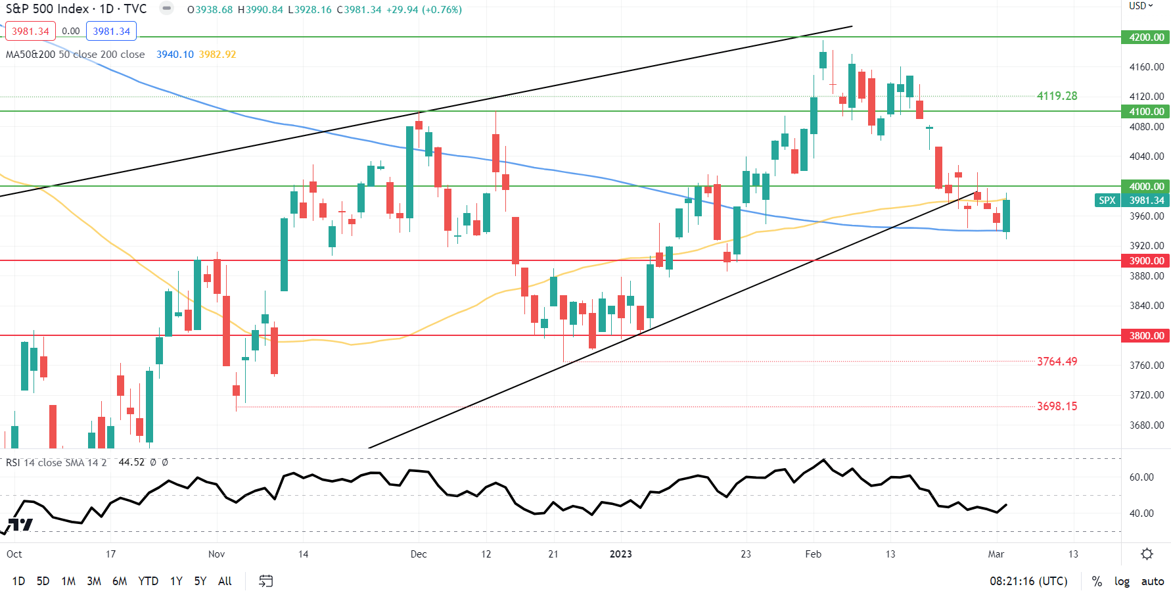The width and height of the screenshot is (1171, 595).
Task: Click the spread value 0.00
Action: [x=71, y=31]
